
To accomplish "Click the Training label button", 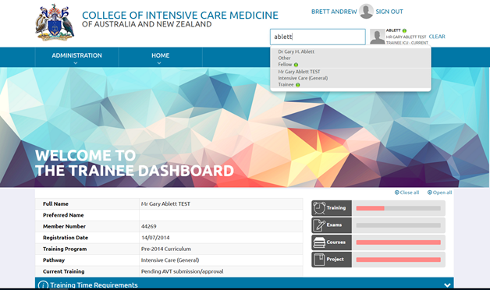I will (332, 208).
